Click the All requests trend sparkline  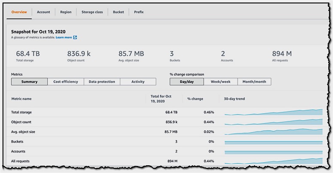pyautogui.click(x=273, y=161)
